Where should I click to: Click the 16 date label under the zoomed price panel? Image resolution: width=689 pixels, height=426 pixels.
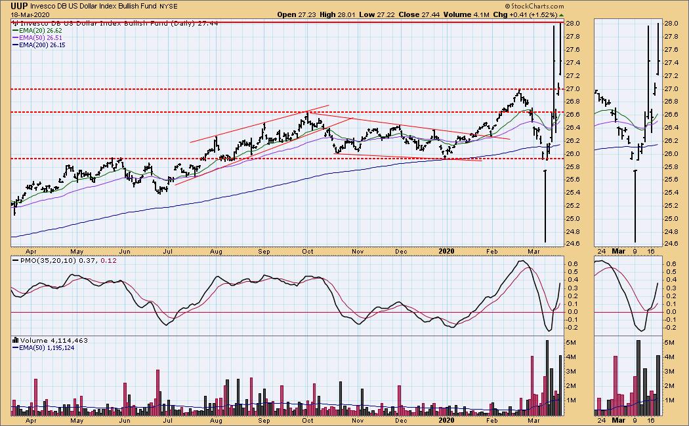[652, 252]
